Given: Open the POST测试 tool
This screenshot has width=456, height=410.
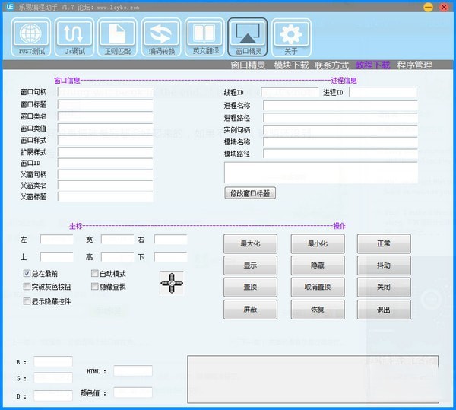Looking at the screenshot, I should click(31, 37).
